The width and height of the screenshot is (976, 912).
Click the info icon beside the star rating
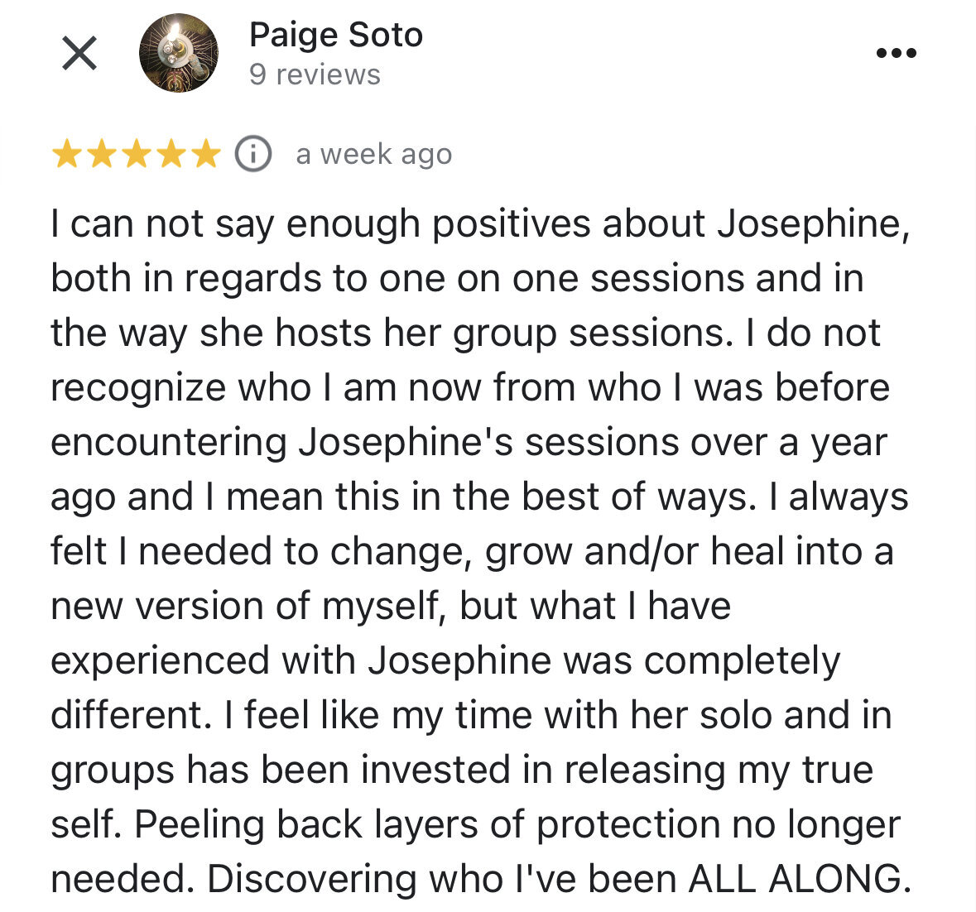[252, 154]
